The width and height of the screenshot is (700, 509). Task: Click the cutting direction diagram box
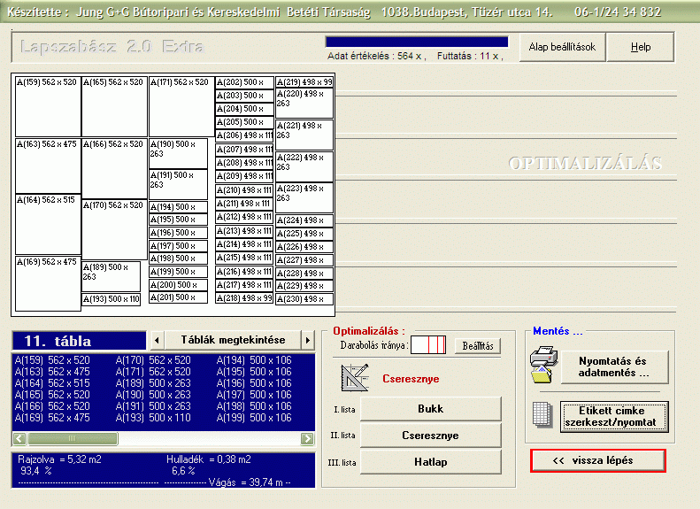click(428, 345)
